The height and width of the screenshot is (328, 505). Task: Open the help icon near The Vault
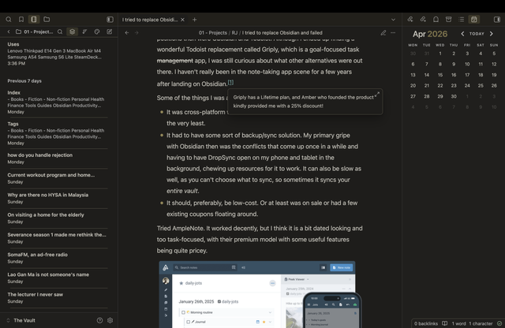100,320
